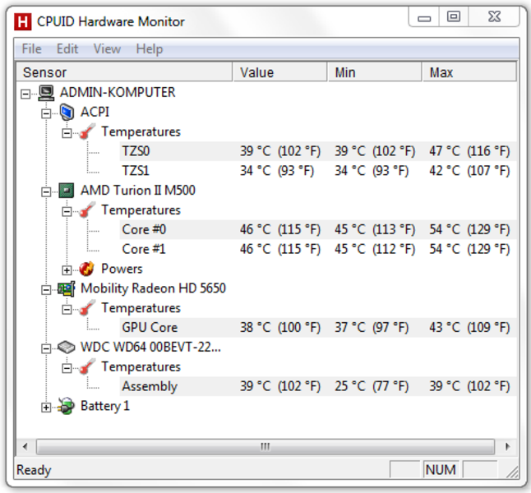Click the WDC hard drive icon
Image resolution: width=531 pixels, height=493 pixels.
[67, 347]
